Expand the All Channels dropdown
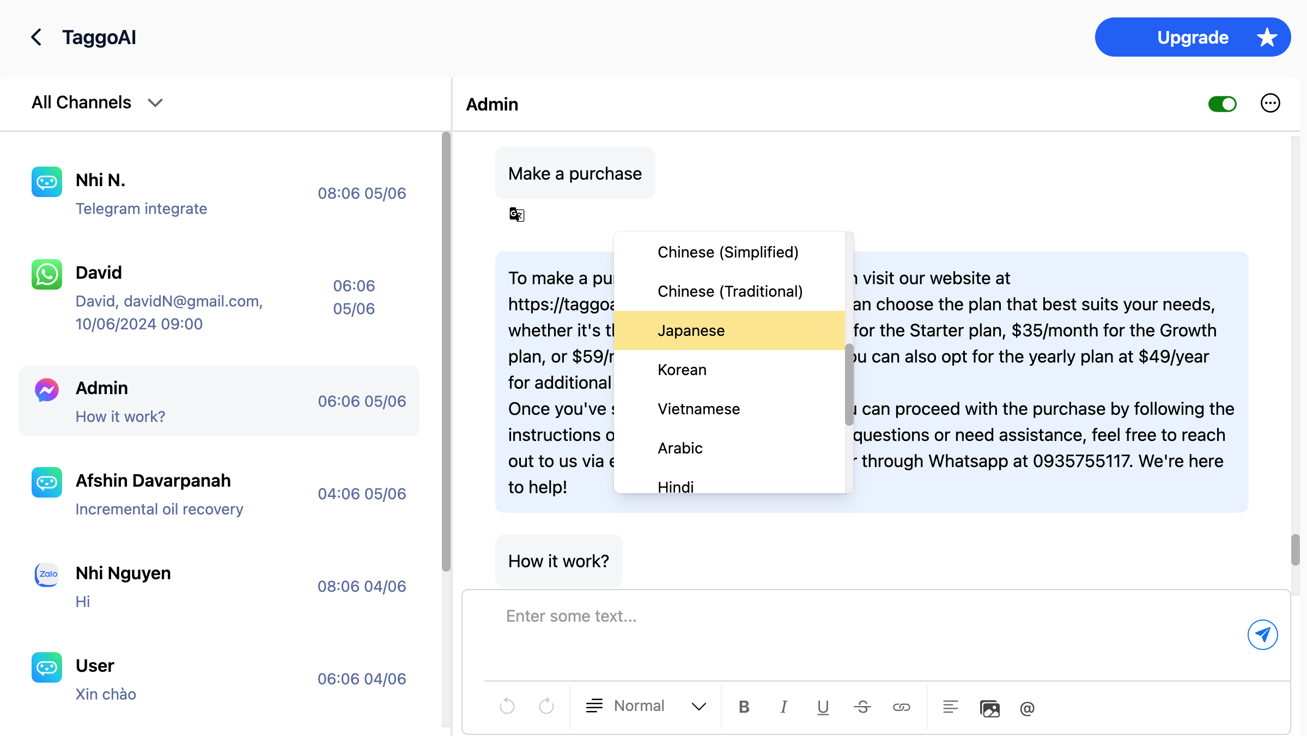Screen dimensions: 1307x736 tap(98, 102)
